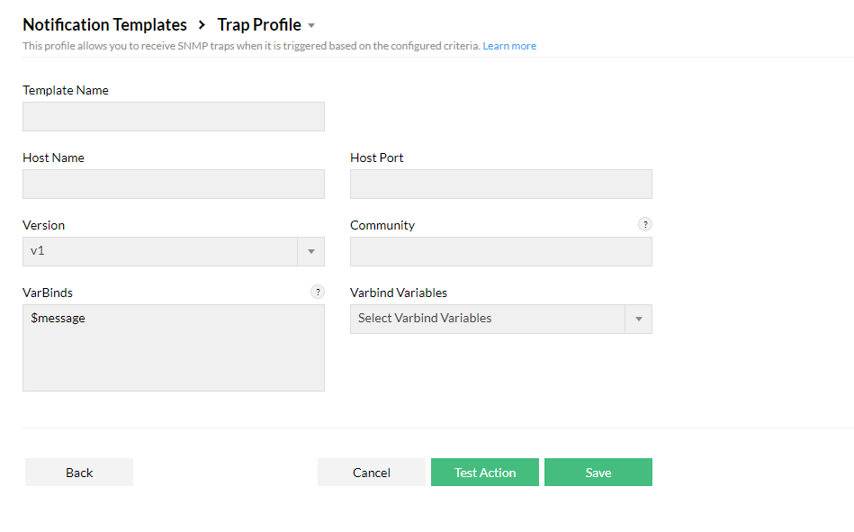Click the Version dropdown arrow icon

tap(310, 251)
